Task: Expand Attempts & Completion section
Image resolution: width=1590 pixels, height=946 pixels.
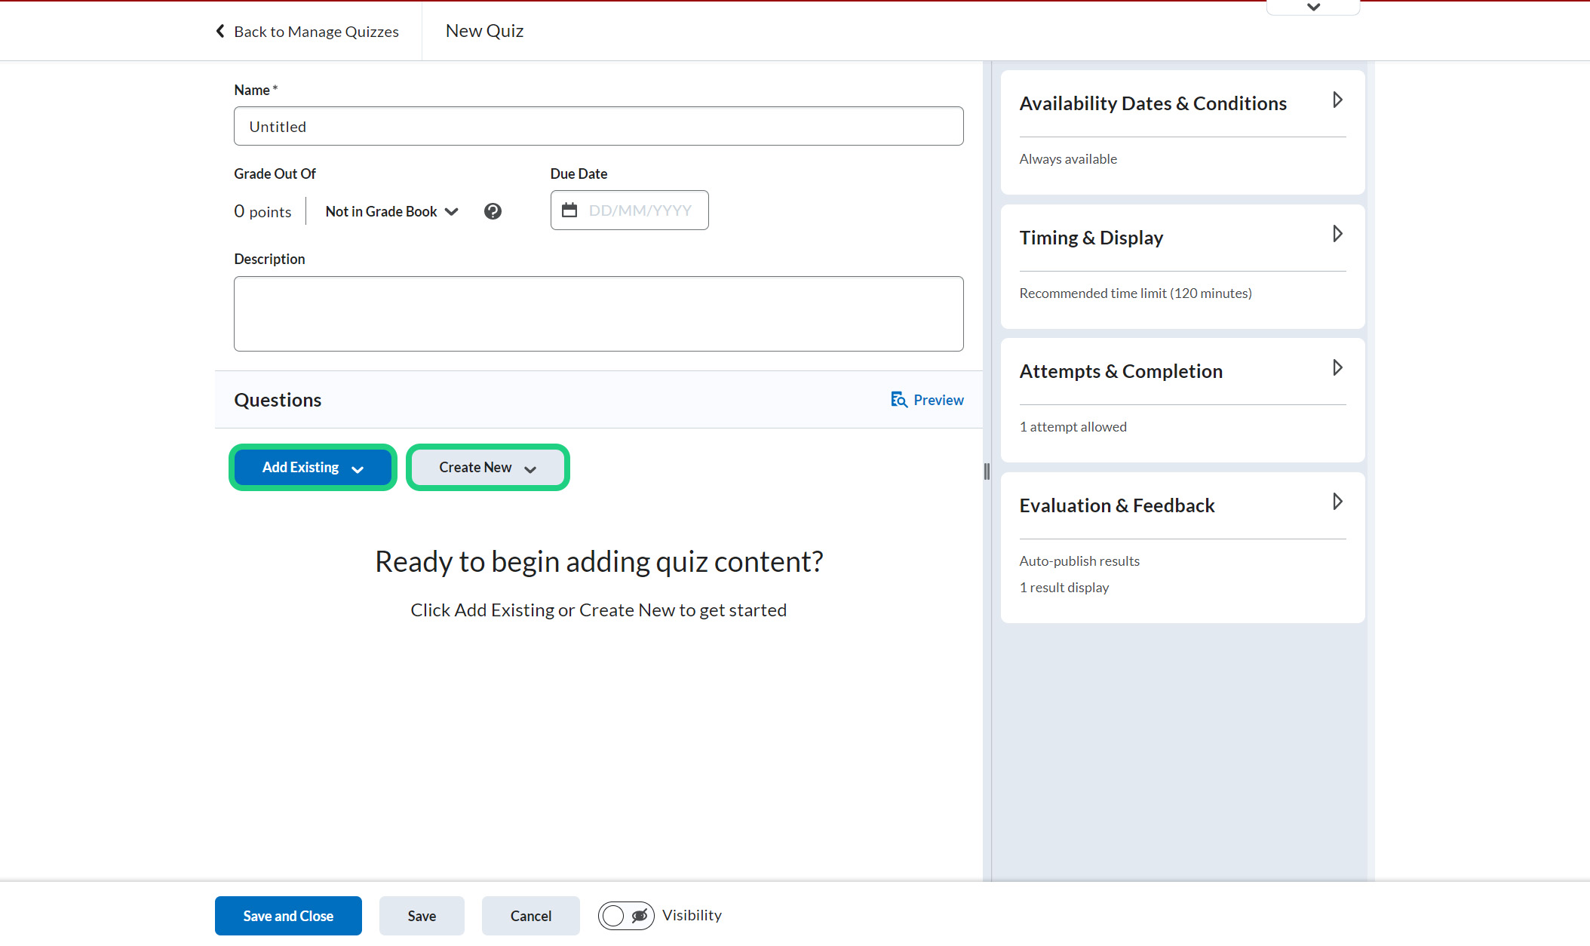Action: [1337, 368]
